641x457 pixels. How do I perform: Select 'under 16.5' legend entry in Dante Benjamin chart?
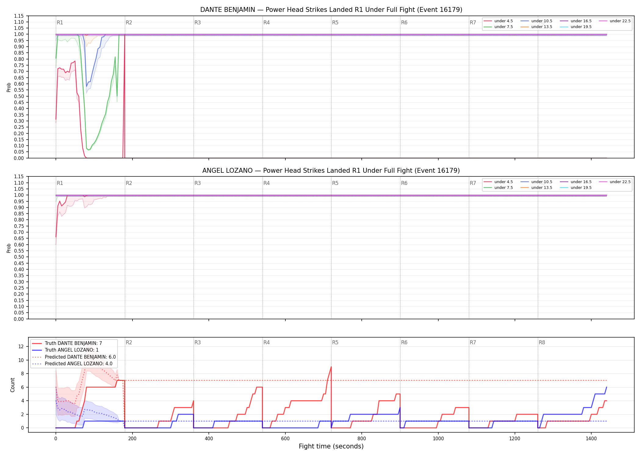576,21
